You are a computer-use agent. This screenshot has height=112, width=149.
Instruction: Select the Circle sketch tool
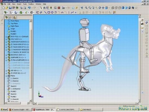52,12
